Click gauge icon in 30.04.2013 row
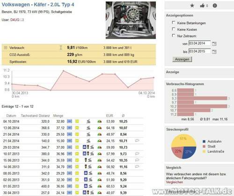 coord(99,193)
